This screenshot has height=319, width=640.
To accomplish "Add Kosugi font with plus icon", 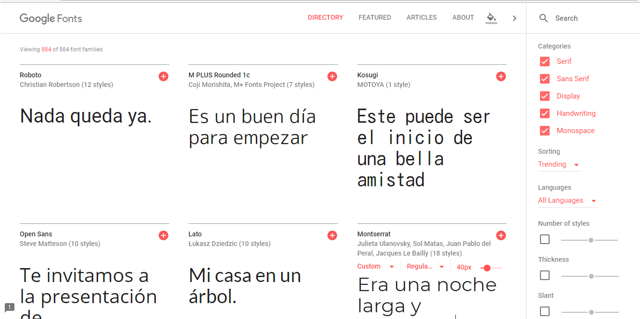I will 501,76.
